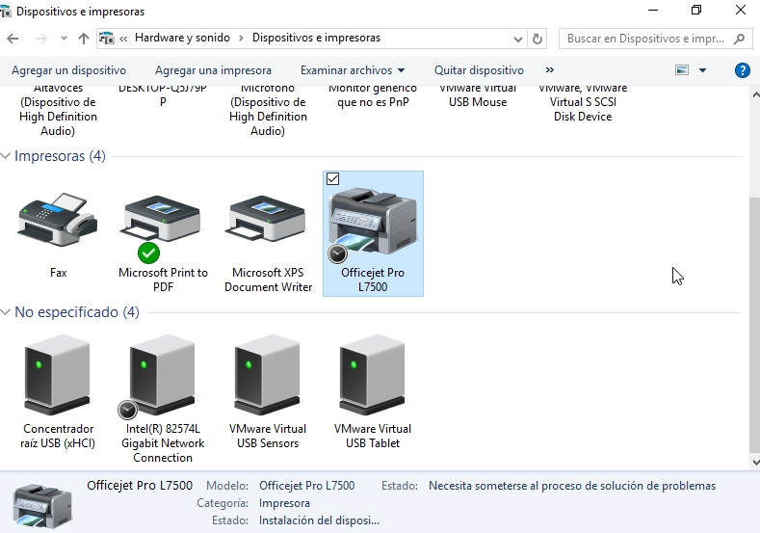Collapse the No especificado group
Viewport: 760px width, 533px height.
7,312
